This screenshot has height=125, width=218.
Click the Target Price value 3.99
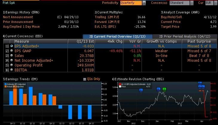coord(213,27)
